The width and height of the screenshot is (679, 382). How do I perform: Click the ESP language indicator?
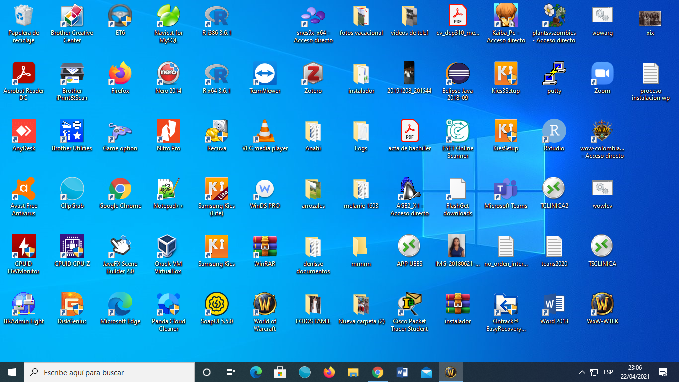[x=608, y=372]
